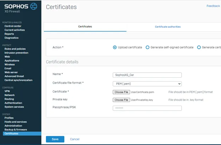
Task: Click the Name input field
Action: (147, 75)
